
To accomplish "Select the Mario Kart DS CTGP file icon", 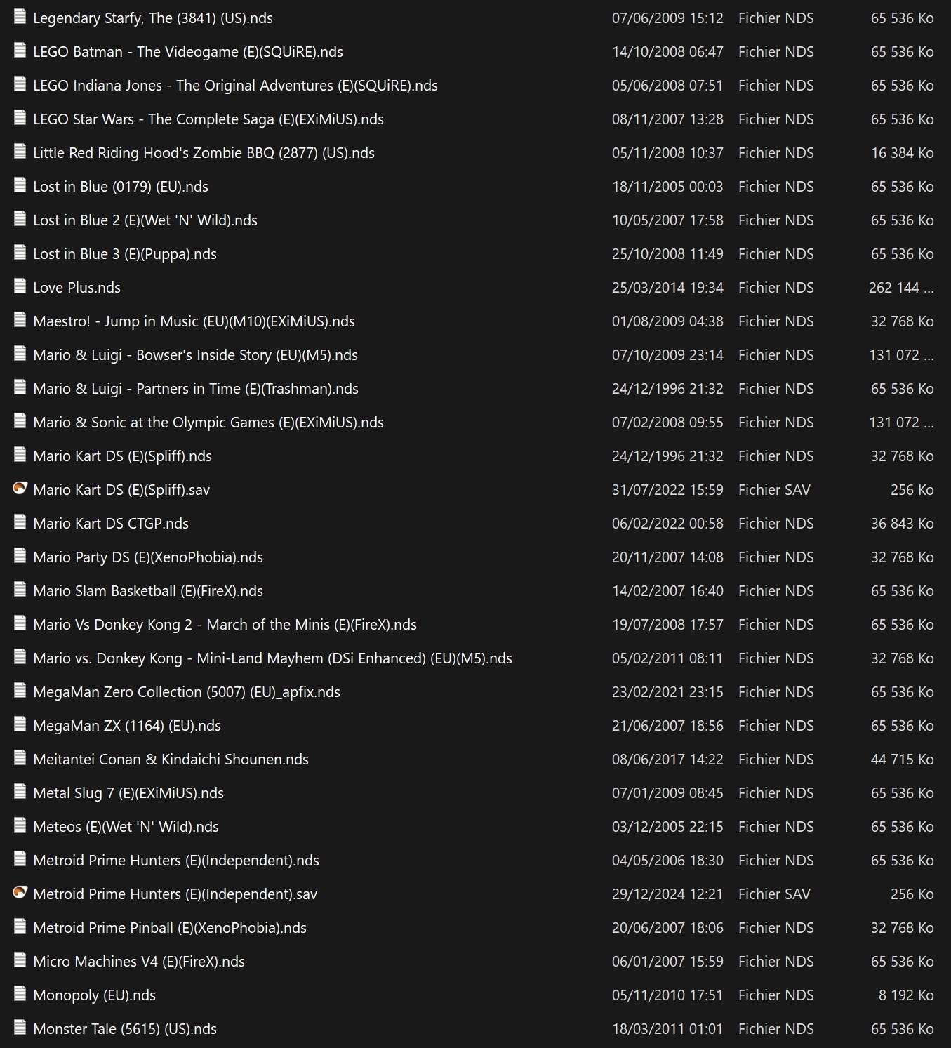I will tap(20, 522).
